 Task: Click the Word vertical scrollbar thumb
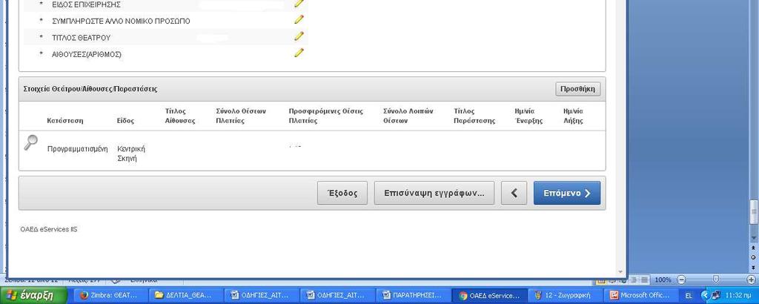point(753,211)
